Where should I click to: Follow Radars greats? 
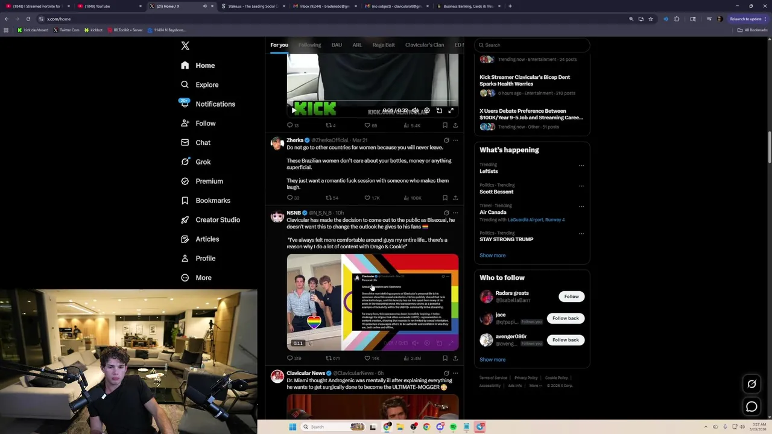(571, 297)
